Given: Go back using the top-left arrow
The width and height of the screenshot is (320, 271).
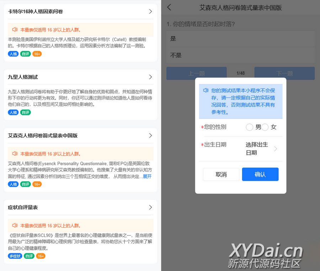Looking at the screenshot, I should 169,7.
